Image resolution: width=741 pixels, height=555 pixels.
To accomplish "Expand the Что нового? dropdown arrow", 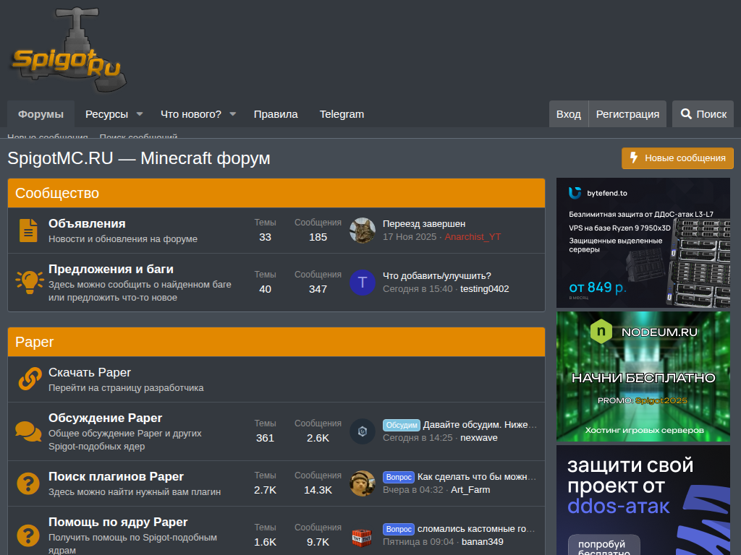I will point(233,114).
